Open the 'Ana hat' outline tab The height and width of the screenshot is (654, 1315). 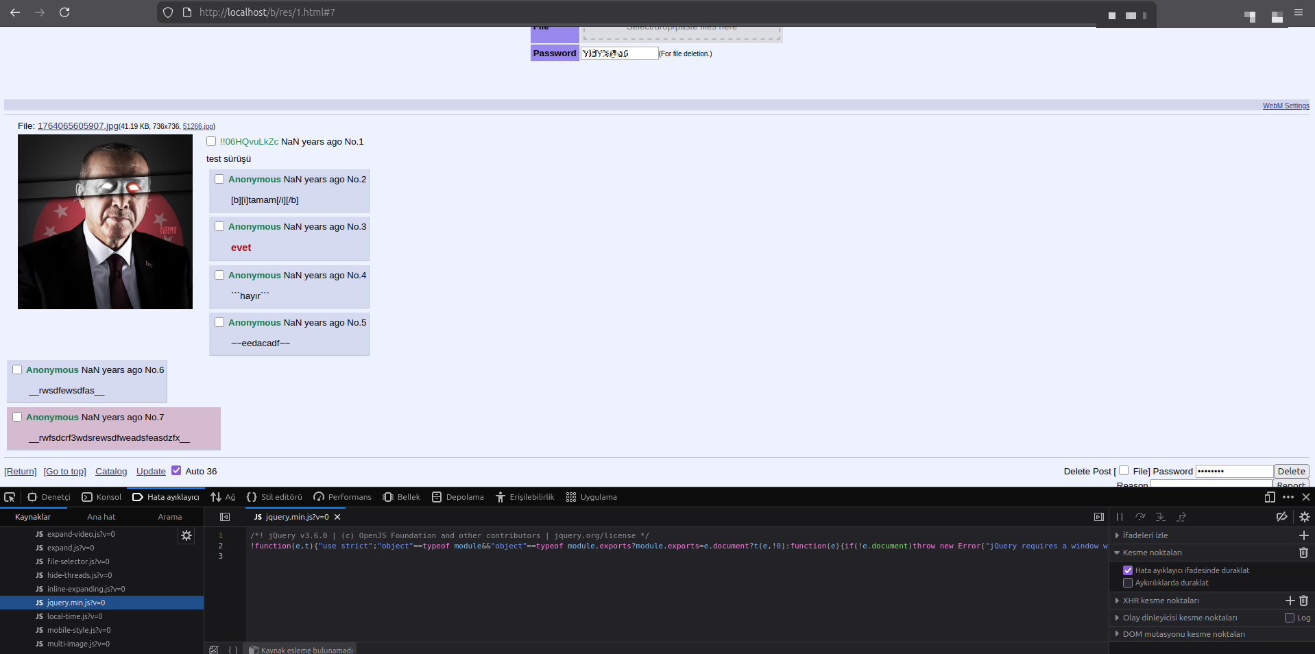click(101, 517)
